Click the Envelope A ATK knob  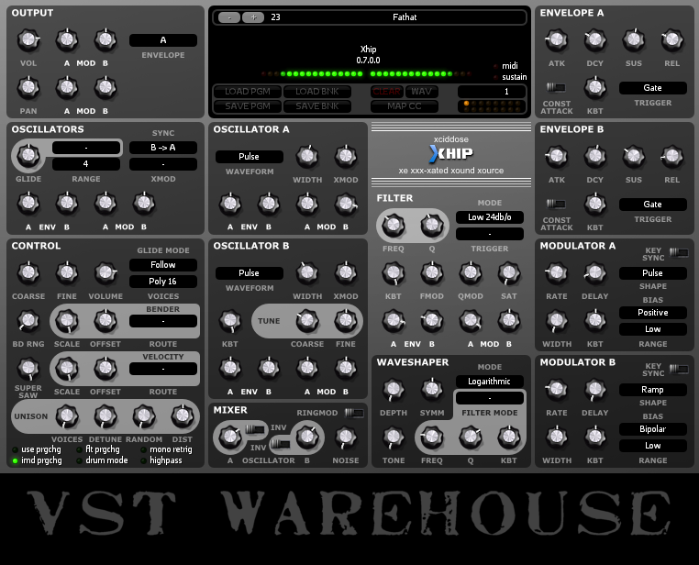(556, 40)
